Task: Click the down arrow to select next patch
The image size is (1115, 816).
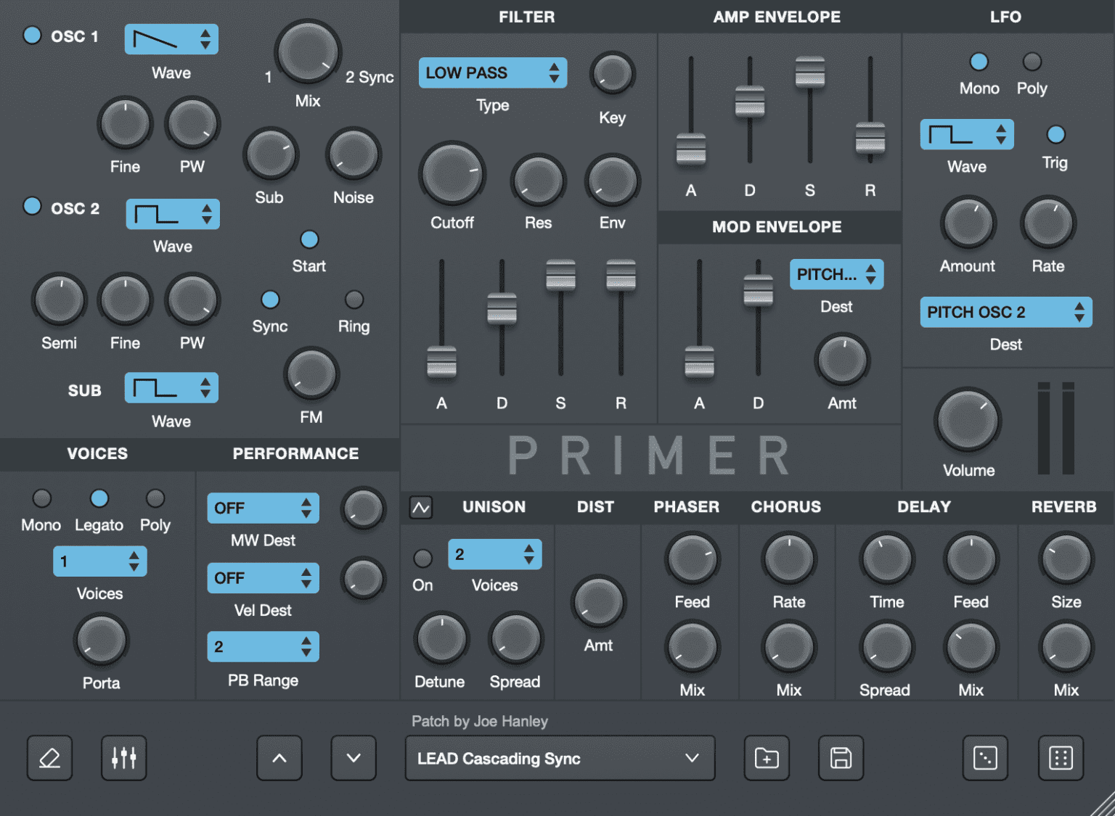Action: click(x=353, y=758)
